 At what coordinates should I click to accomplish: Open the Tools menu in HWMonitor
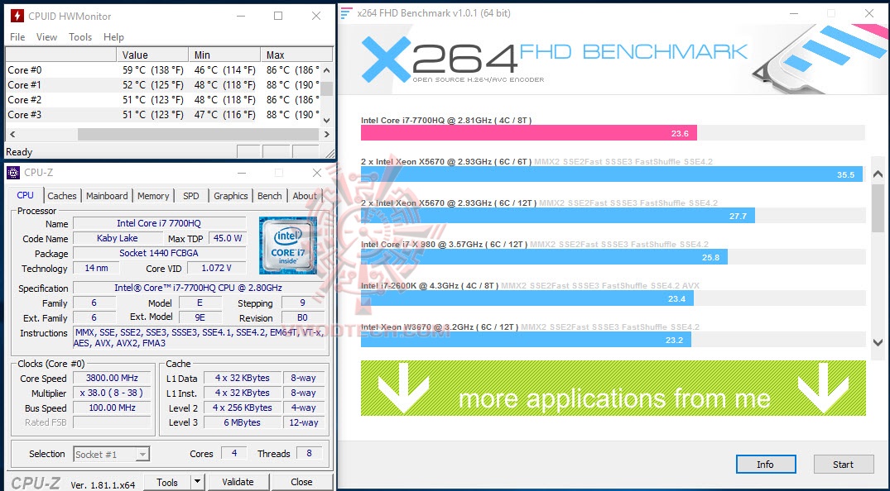tap(80, 37)
